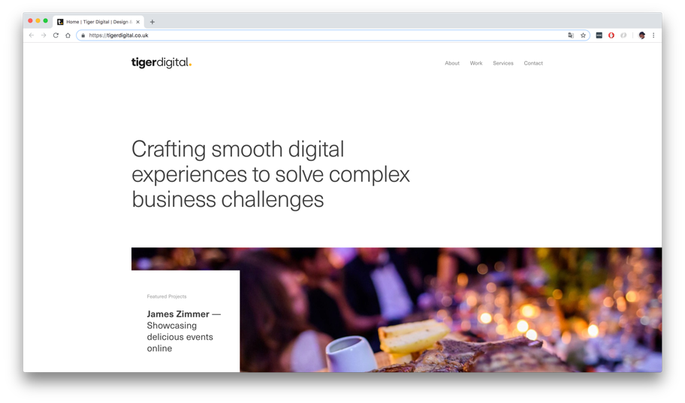Viewport: 685px width, 403px height.
Task: Open the dark three-dot extension icon
Action: point(599,35)
